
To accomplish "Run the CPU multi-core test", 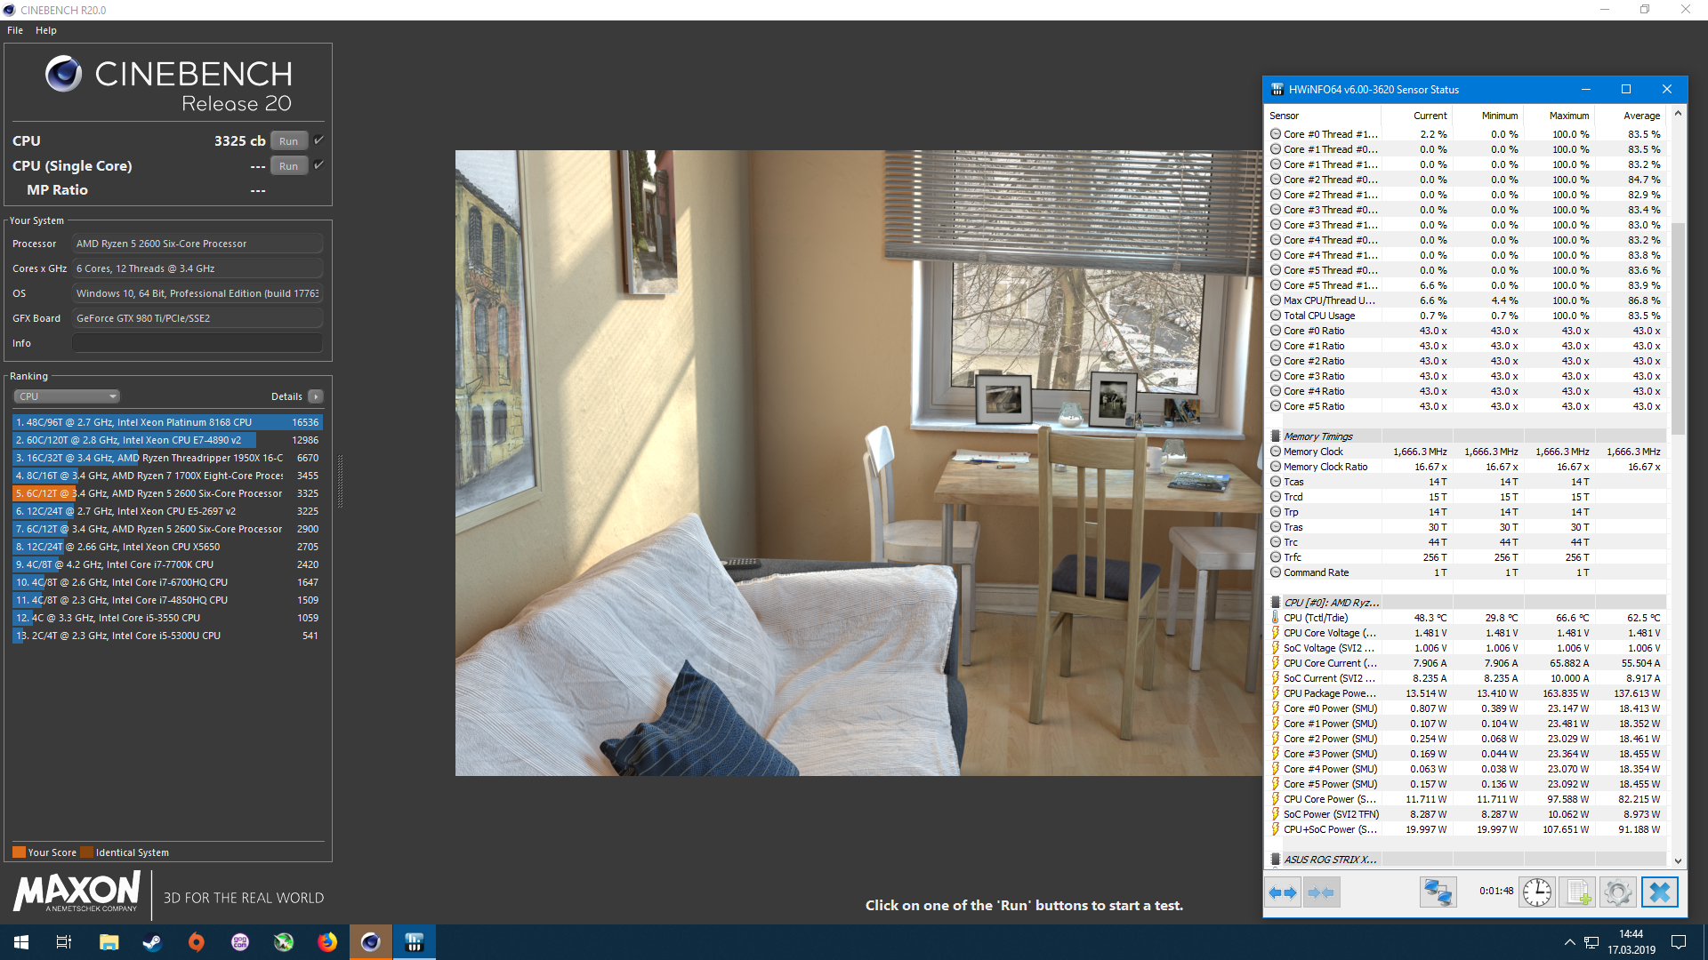I will click(x=288, y=141).
